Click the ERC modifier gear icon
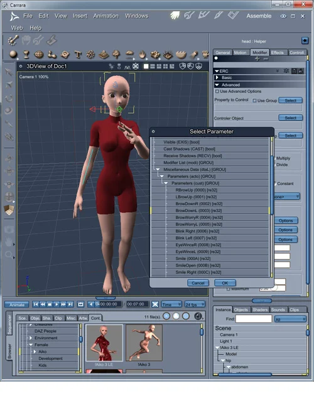This screenshot has width=314, height=408. 286,71
